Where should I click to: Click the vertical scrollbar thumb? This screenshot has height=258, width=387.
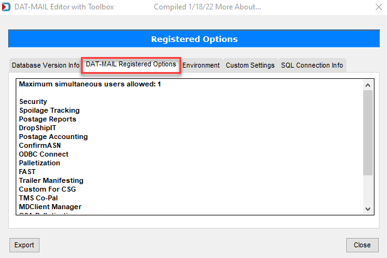point(368,133)
